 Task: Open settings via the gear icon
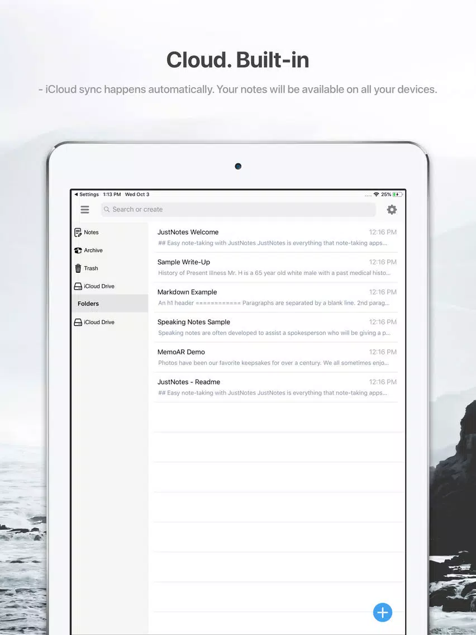click(392, 210)
